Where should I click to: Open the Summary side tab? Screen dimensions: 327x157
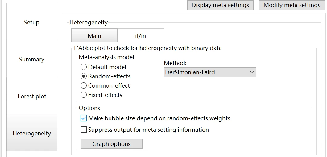[x=32, y=59]
